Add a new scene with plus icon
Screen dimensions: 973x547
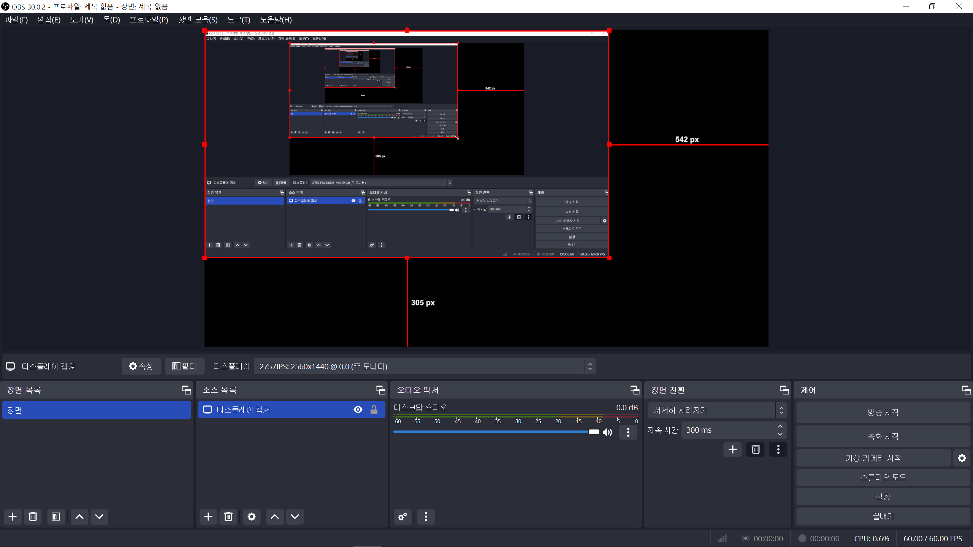(x=13, y=517)
